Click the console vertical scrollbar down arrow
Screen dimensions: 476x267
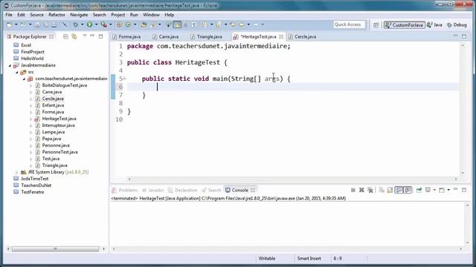point(468,243)
